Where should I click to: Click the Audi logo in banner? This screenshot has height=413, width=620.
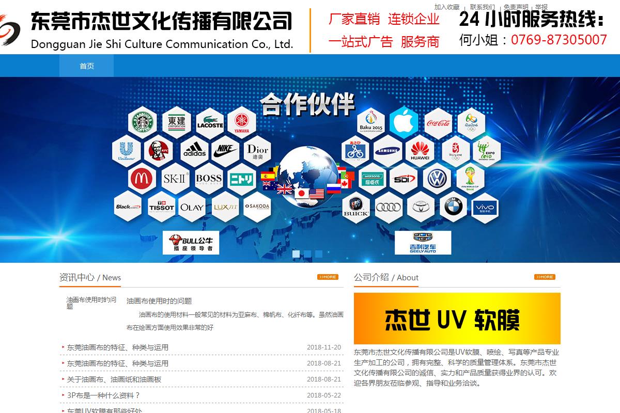(x=388, y=207)
